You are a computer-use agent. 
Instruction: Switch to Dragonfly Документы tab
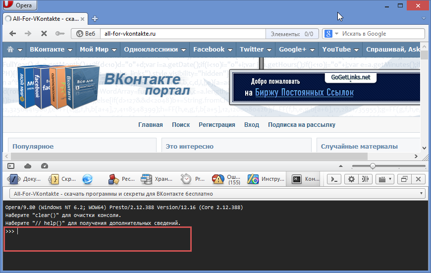click(x=24, y=179)
